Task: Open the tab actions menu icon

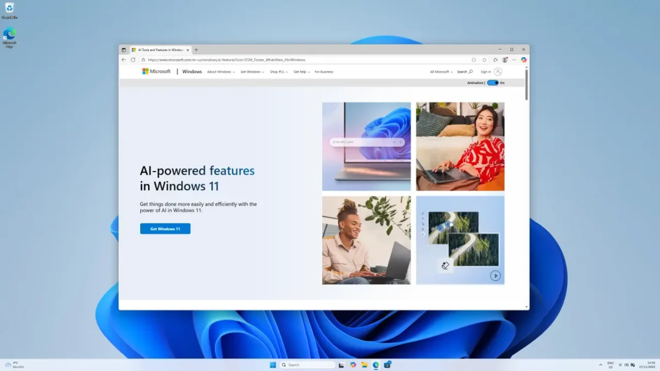Action: 124,50
